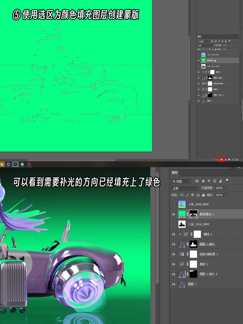The width and height of the screenshot is (243, 324).
Task: Select mask thumbnail of 颜色填充 1 layer
Action: click(194, 214)
